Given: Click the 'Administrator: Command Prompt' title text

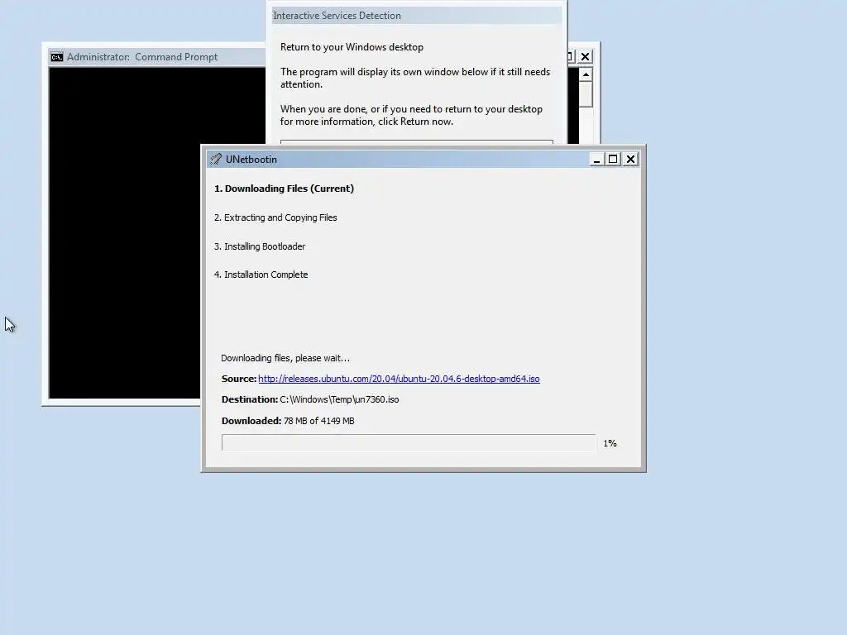Looking at the screenshot, I should 142,57.
